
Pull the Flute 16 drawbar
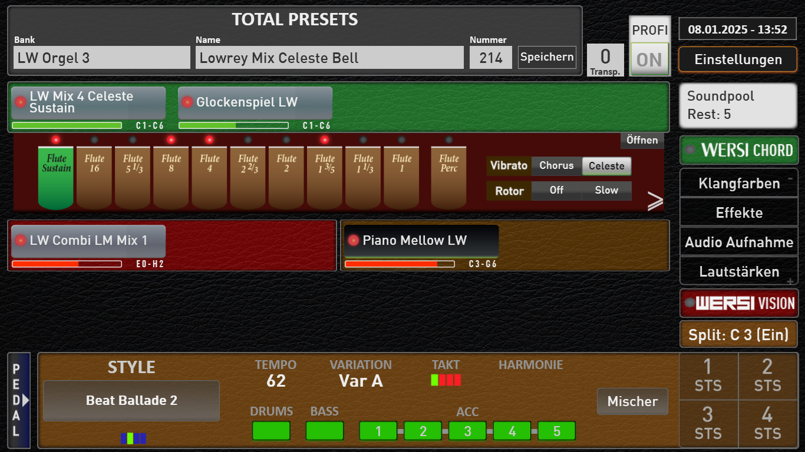(94, 177)
